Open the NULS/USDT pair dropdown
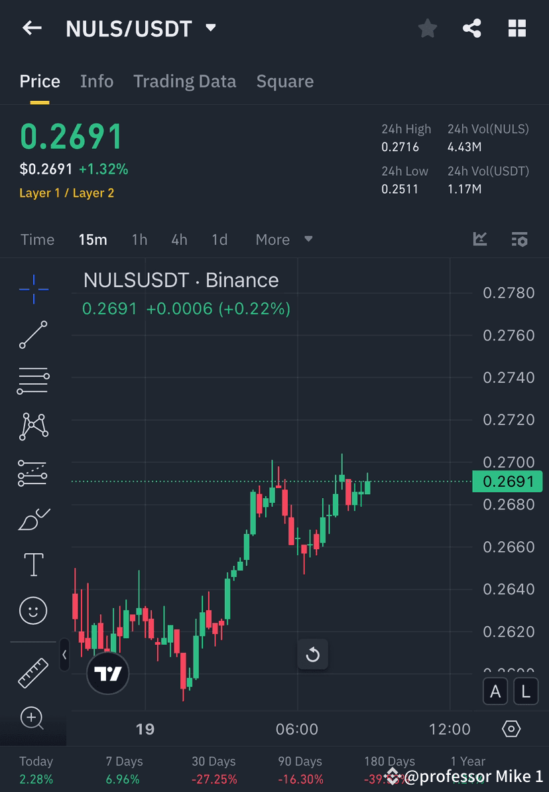The height and width of the screenshot is (792, 549). 210,29
